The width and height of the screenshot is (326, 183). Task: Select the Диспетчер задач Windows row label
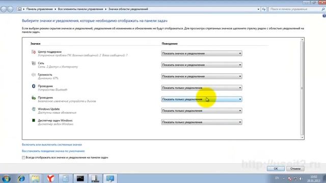click(x=55, y=120)
